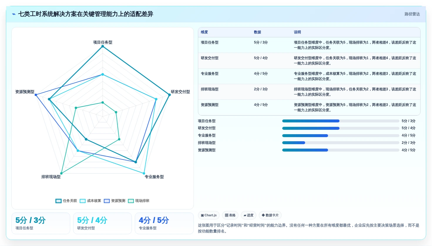Image resolution: width=432 pixels, height=246 pixels.
Task: Click the 专业服务型 radar axis label
Action: pyautogui.click(x=154, y=177)
